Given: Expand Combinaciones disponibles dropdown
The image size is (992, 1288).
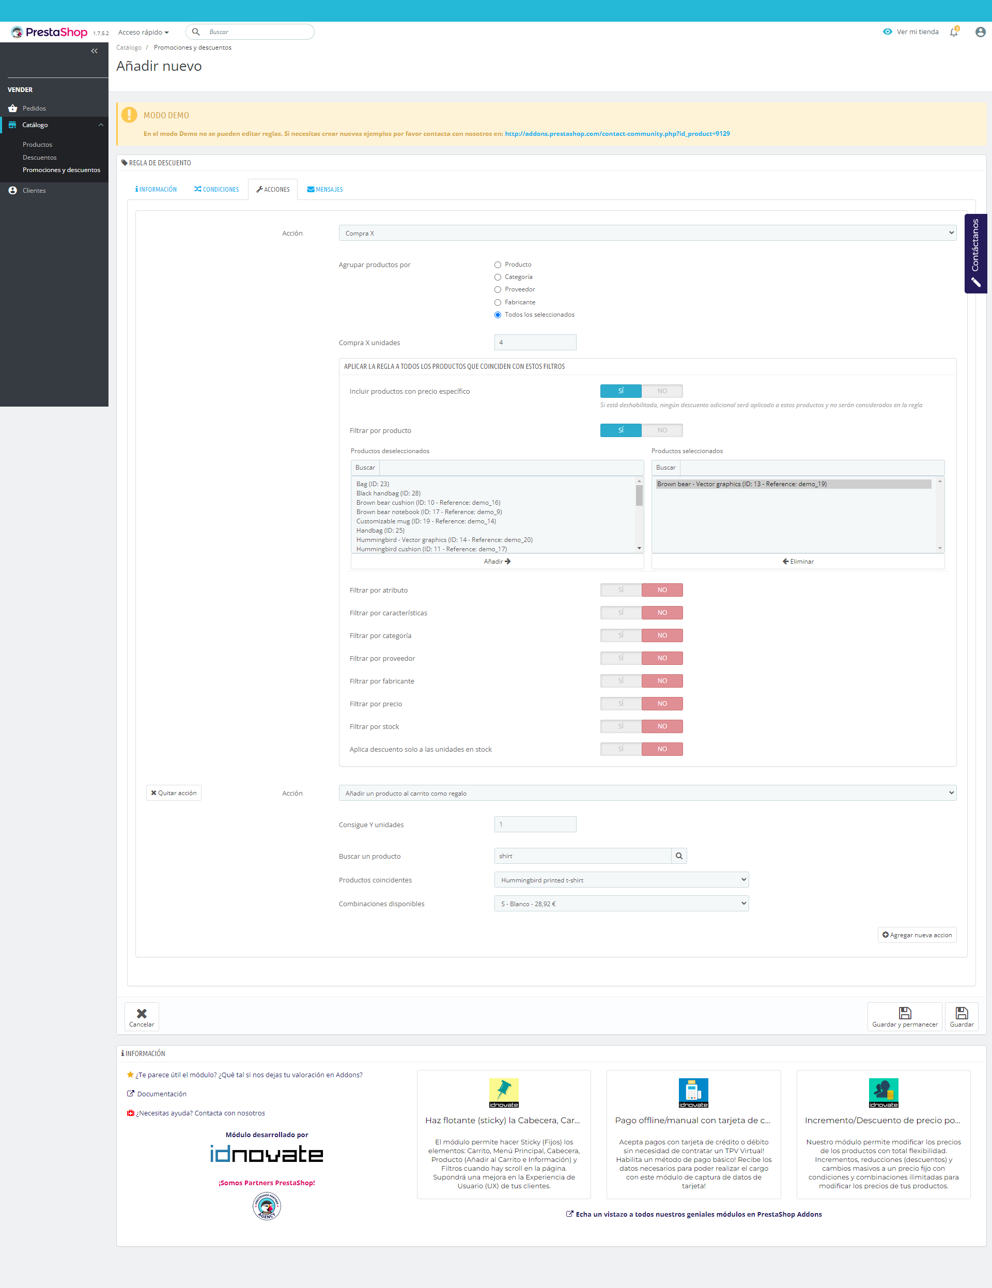Looking at the screenshot, I should tap(621, 904).
